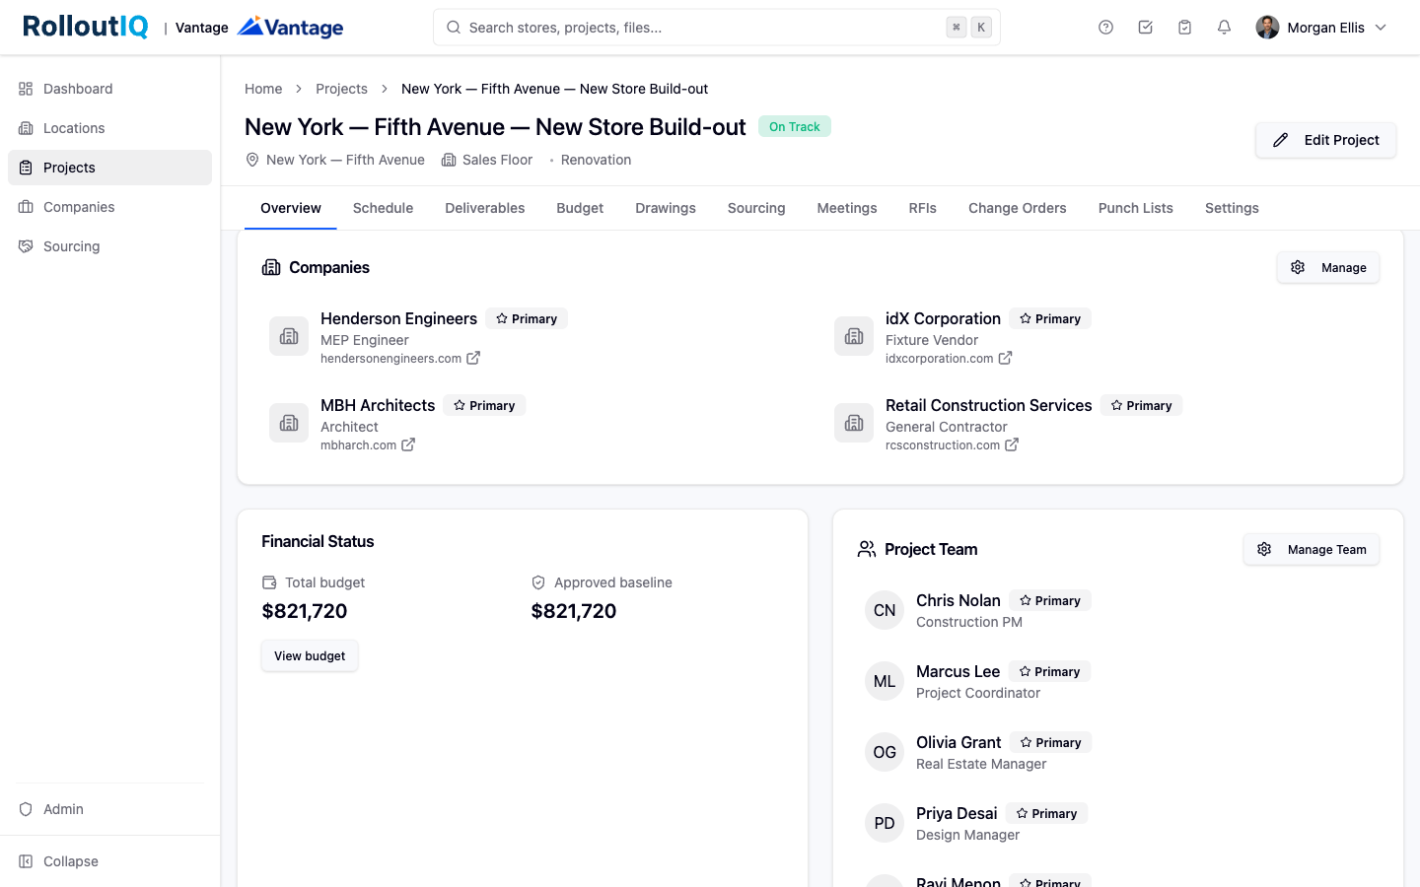Open the notifications bell
The image size is (1420, 887).
[1224, 28]
